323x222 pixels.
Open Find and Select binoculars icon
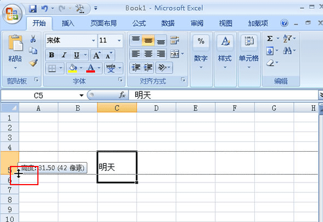click(287, 51)
